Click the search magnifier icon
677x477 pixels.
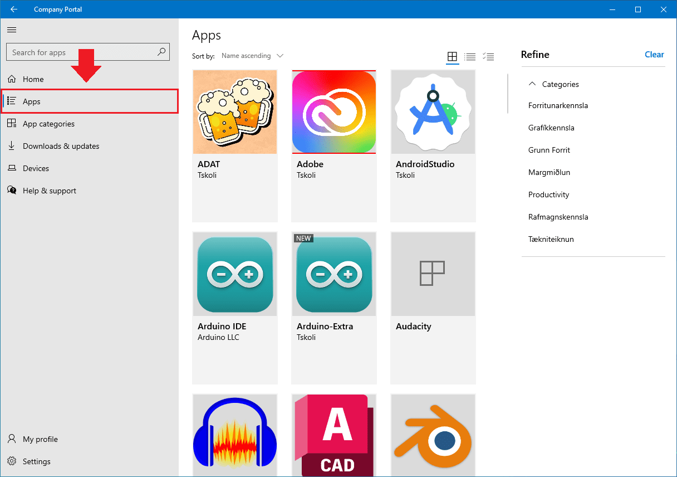[161, 52]
